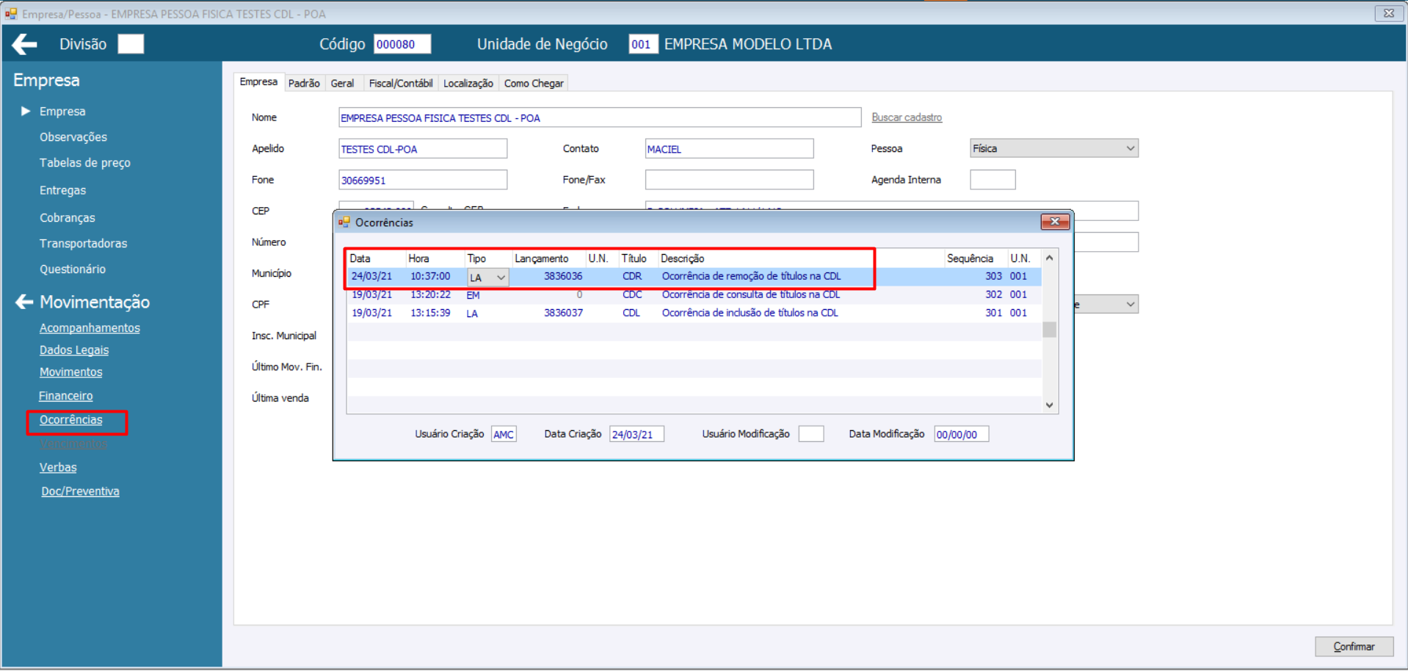Select the Empresa tab
The image size is (1408, 671).
click(x=258, y=81)
